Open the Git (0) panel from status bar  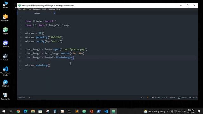(x=193, y=98)
